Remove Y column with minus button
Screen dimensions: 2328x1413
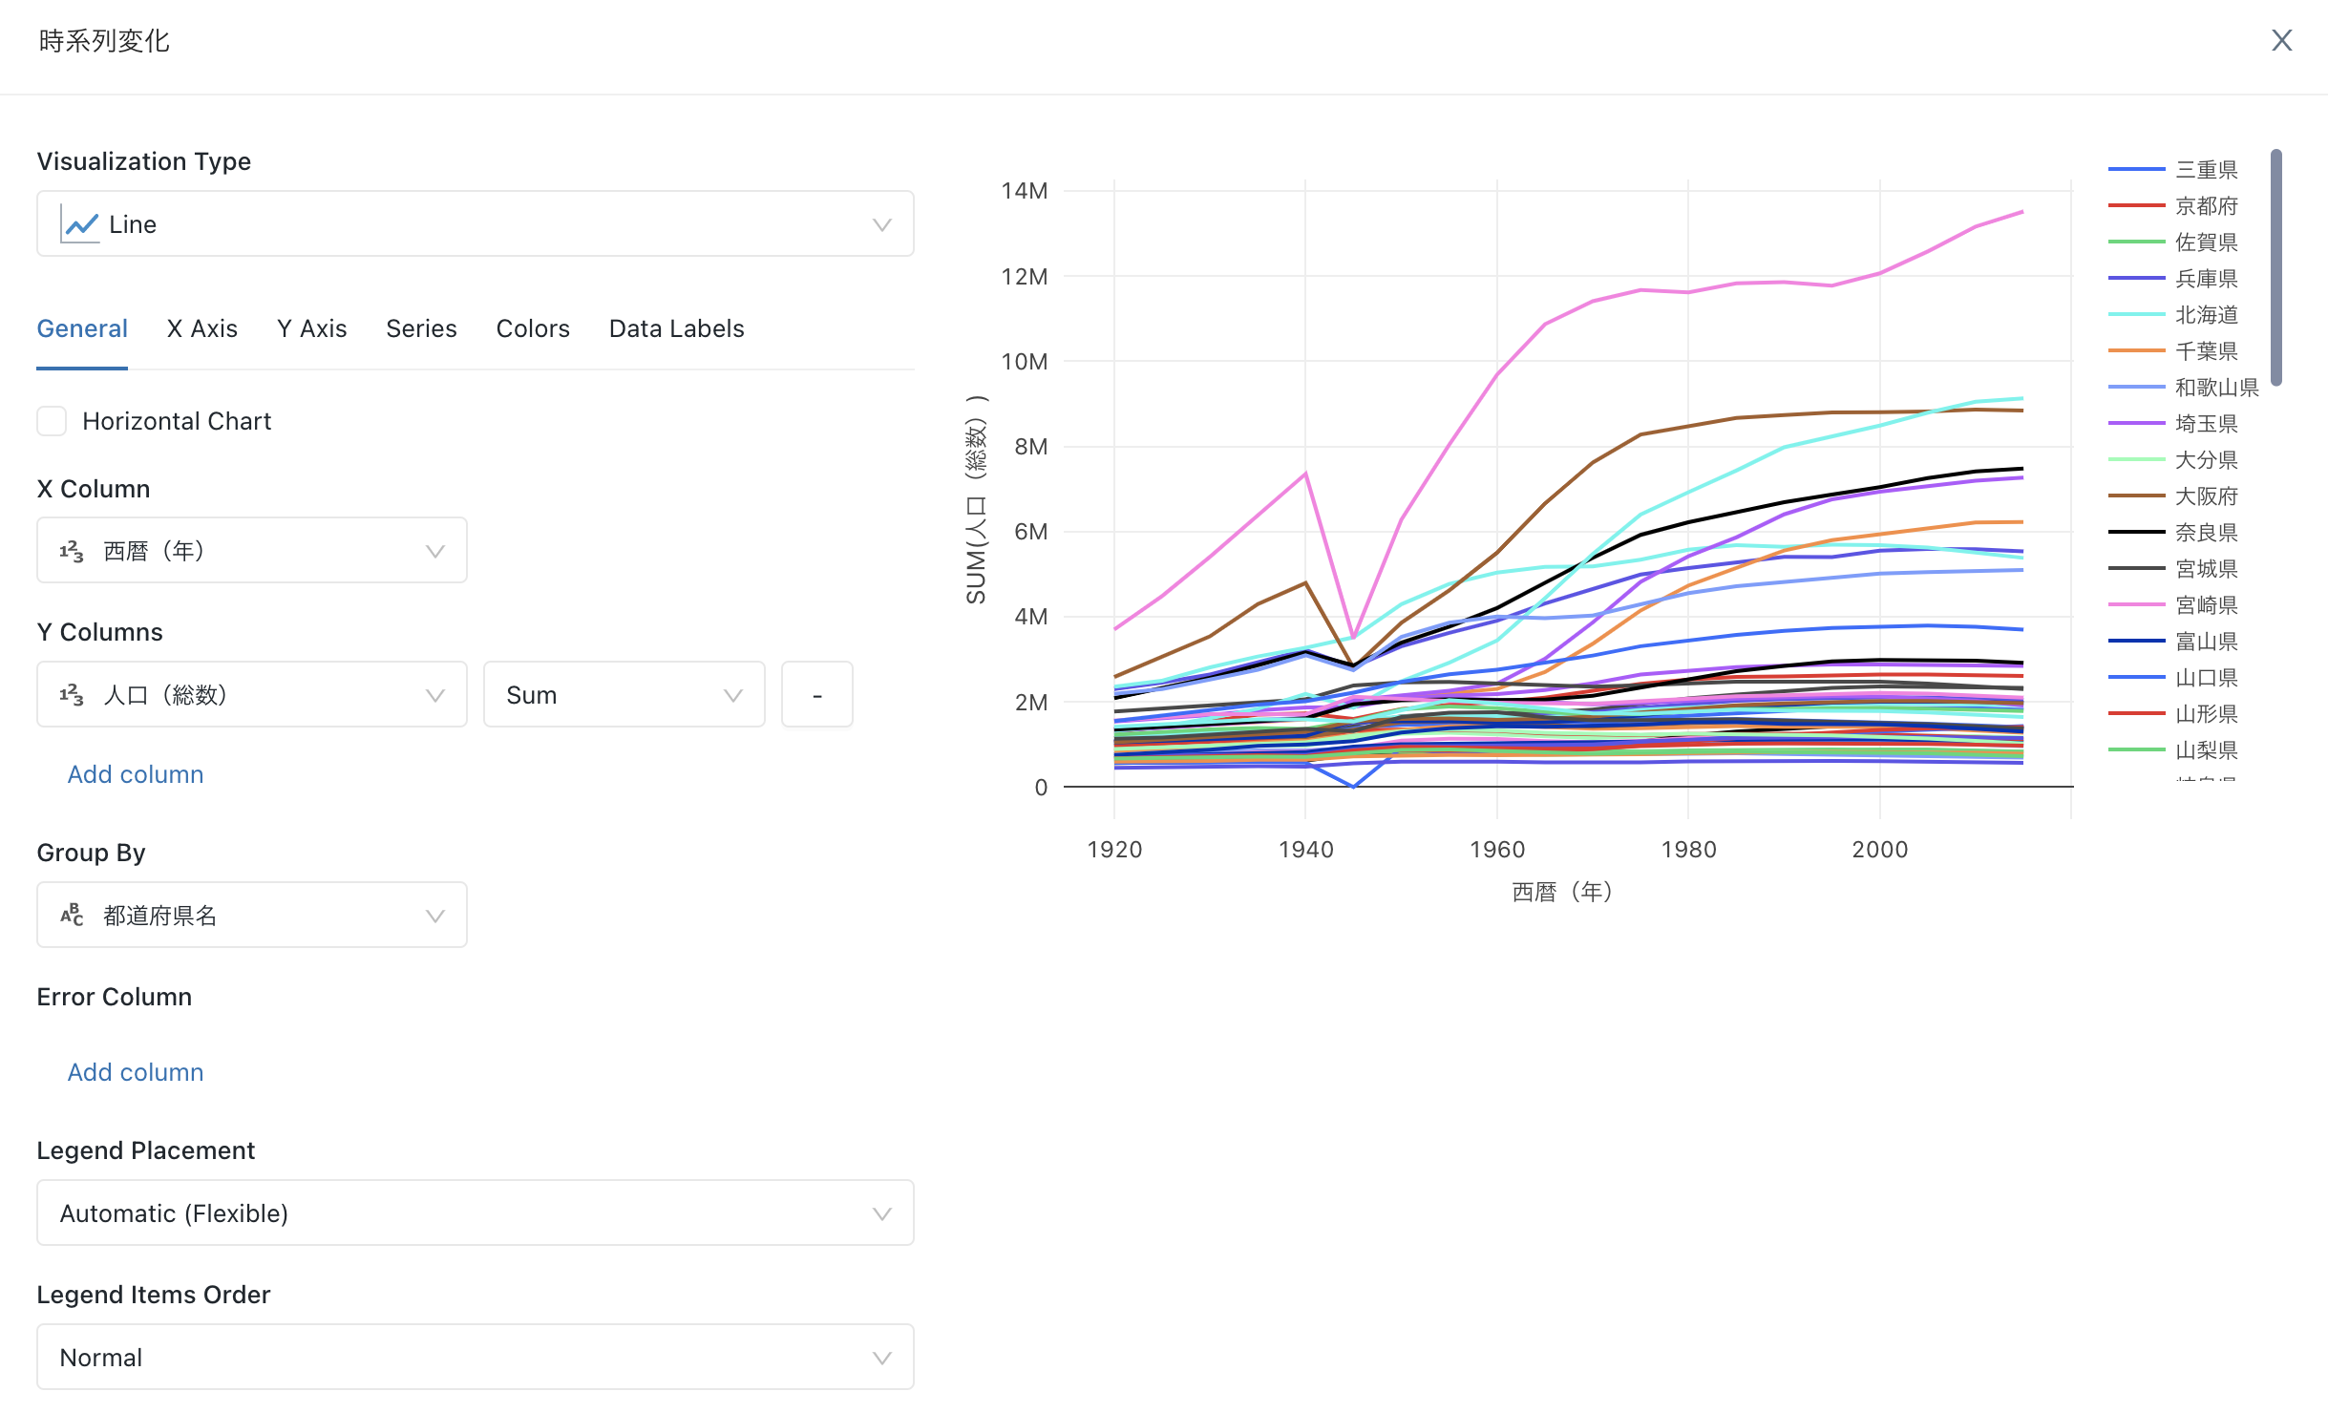point(816,695)
